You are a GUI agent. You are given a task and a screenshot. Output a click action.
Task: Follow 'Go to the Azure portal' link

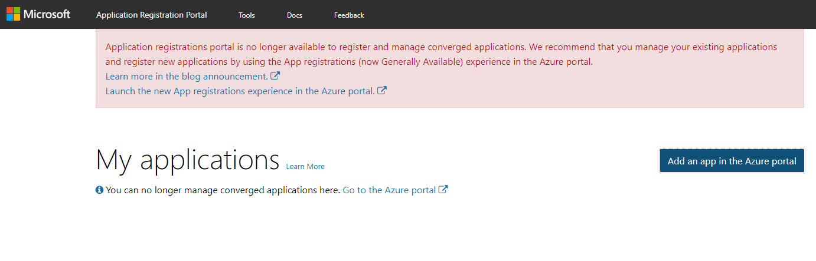(x=389, y=190)
